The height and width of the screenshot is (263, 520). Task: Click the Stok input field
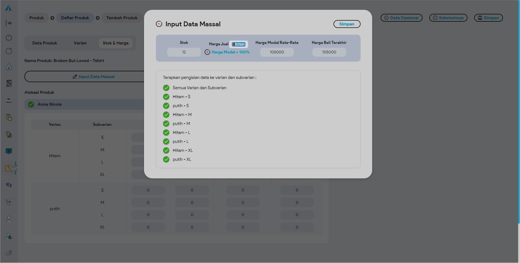pos(184,52)
